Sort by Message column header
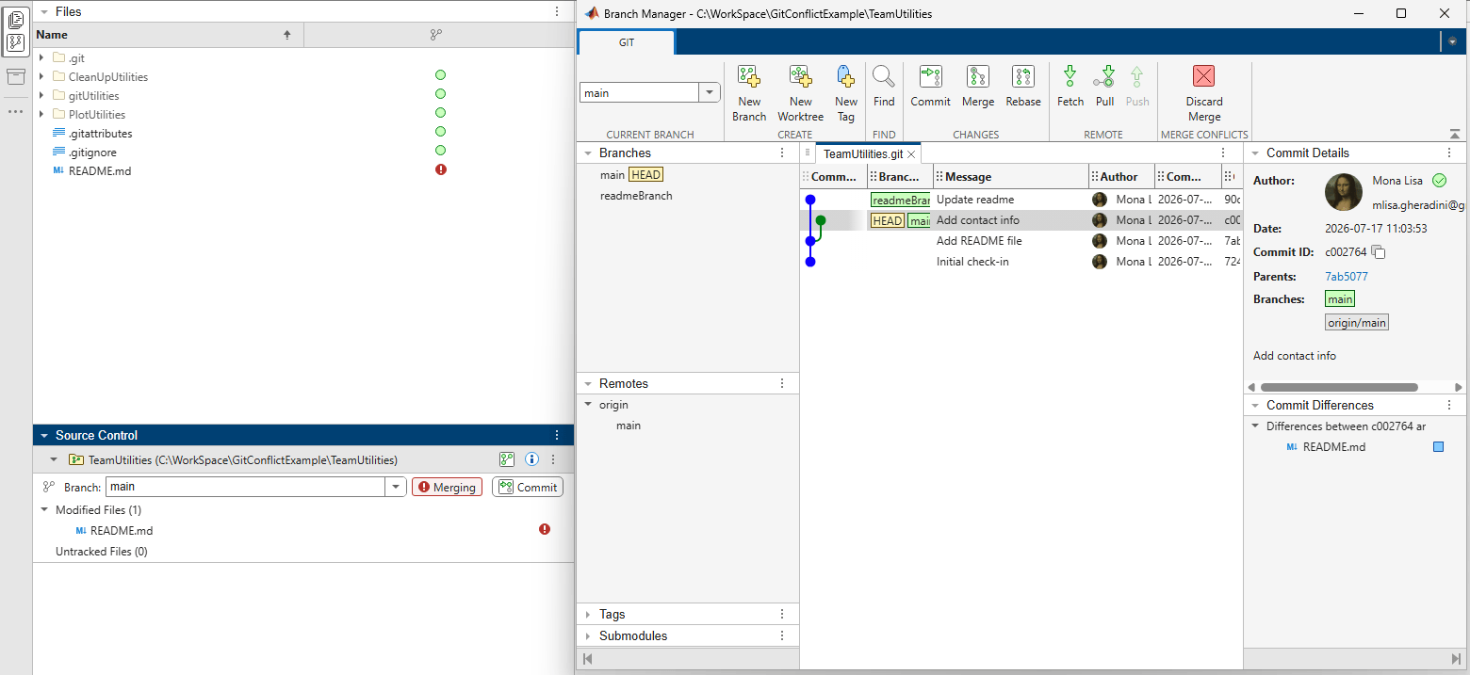Screen dimensions: 1470x675 pyautogui.click(x=1011, y=176)
